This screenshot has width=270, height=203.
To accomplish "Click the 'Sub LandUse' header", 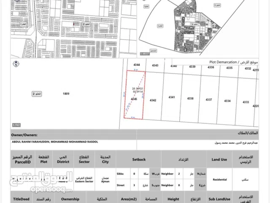I will point(219,199).
